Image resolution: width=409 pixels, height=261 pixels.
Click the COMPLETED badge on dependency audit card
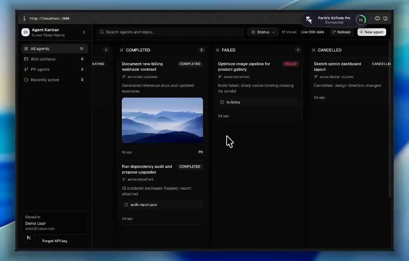tap(190, 166)
